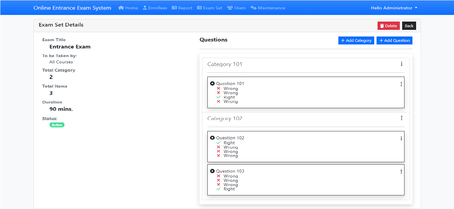Click the 'Question 101' text
Viewport: 454px width, 209px height.
[230, 84]
